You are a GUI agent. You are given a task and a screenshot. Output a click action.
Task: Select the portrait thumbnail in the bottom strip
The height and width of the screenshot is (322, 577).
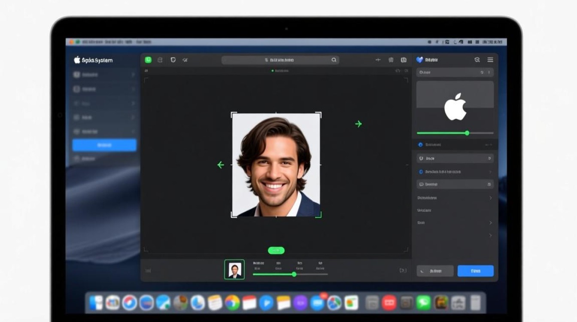(x=234, y=270)
